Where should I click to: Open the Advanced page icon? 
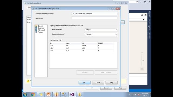point(36,30)
